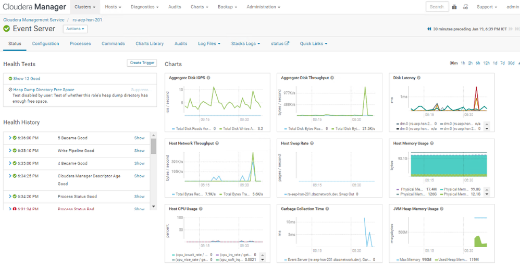This screenshot has height=267, width=520.
Task: Click the parcels gift box icon
Action: pos(454,7)
